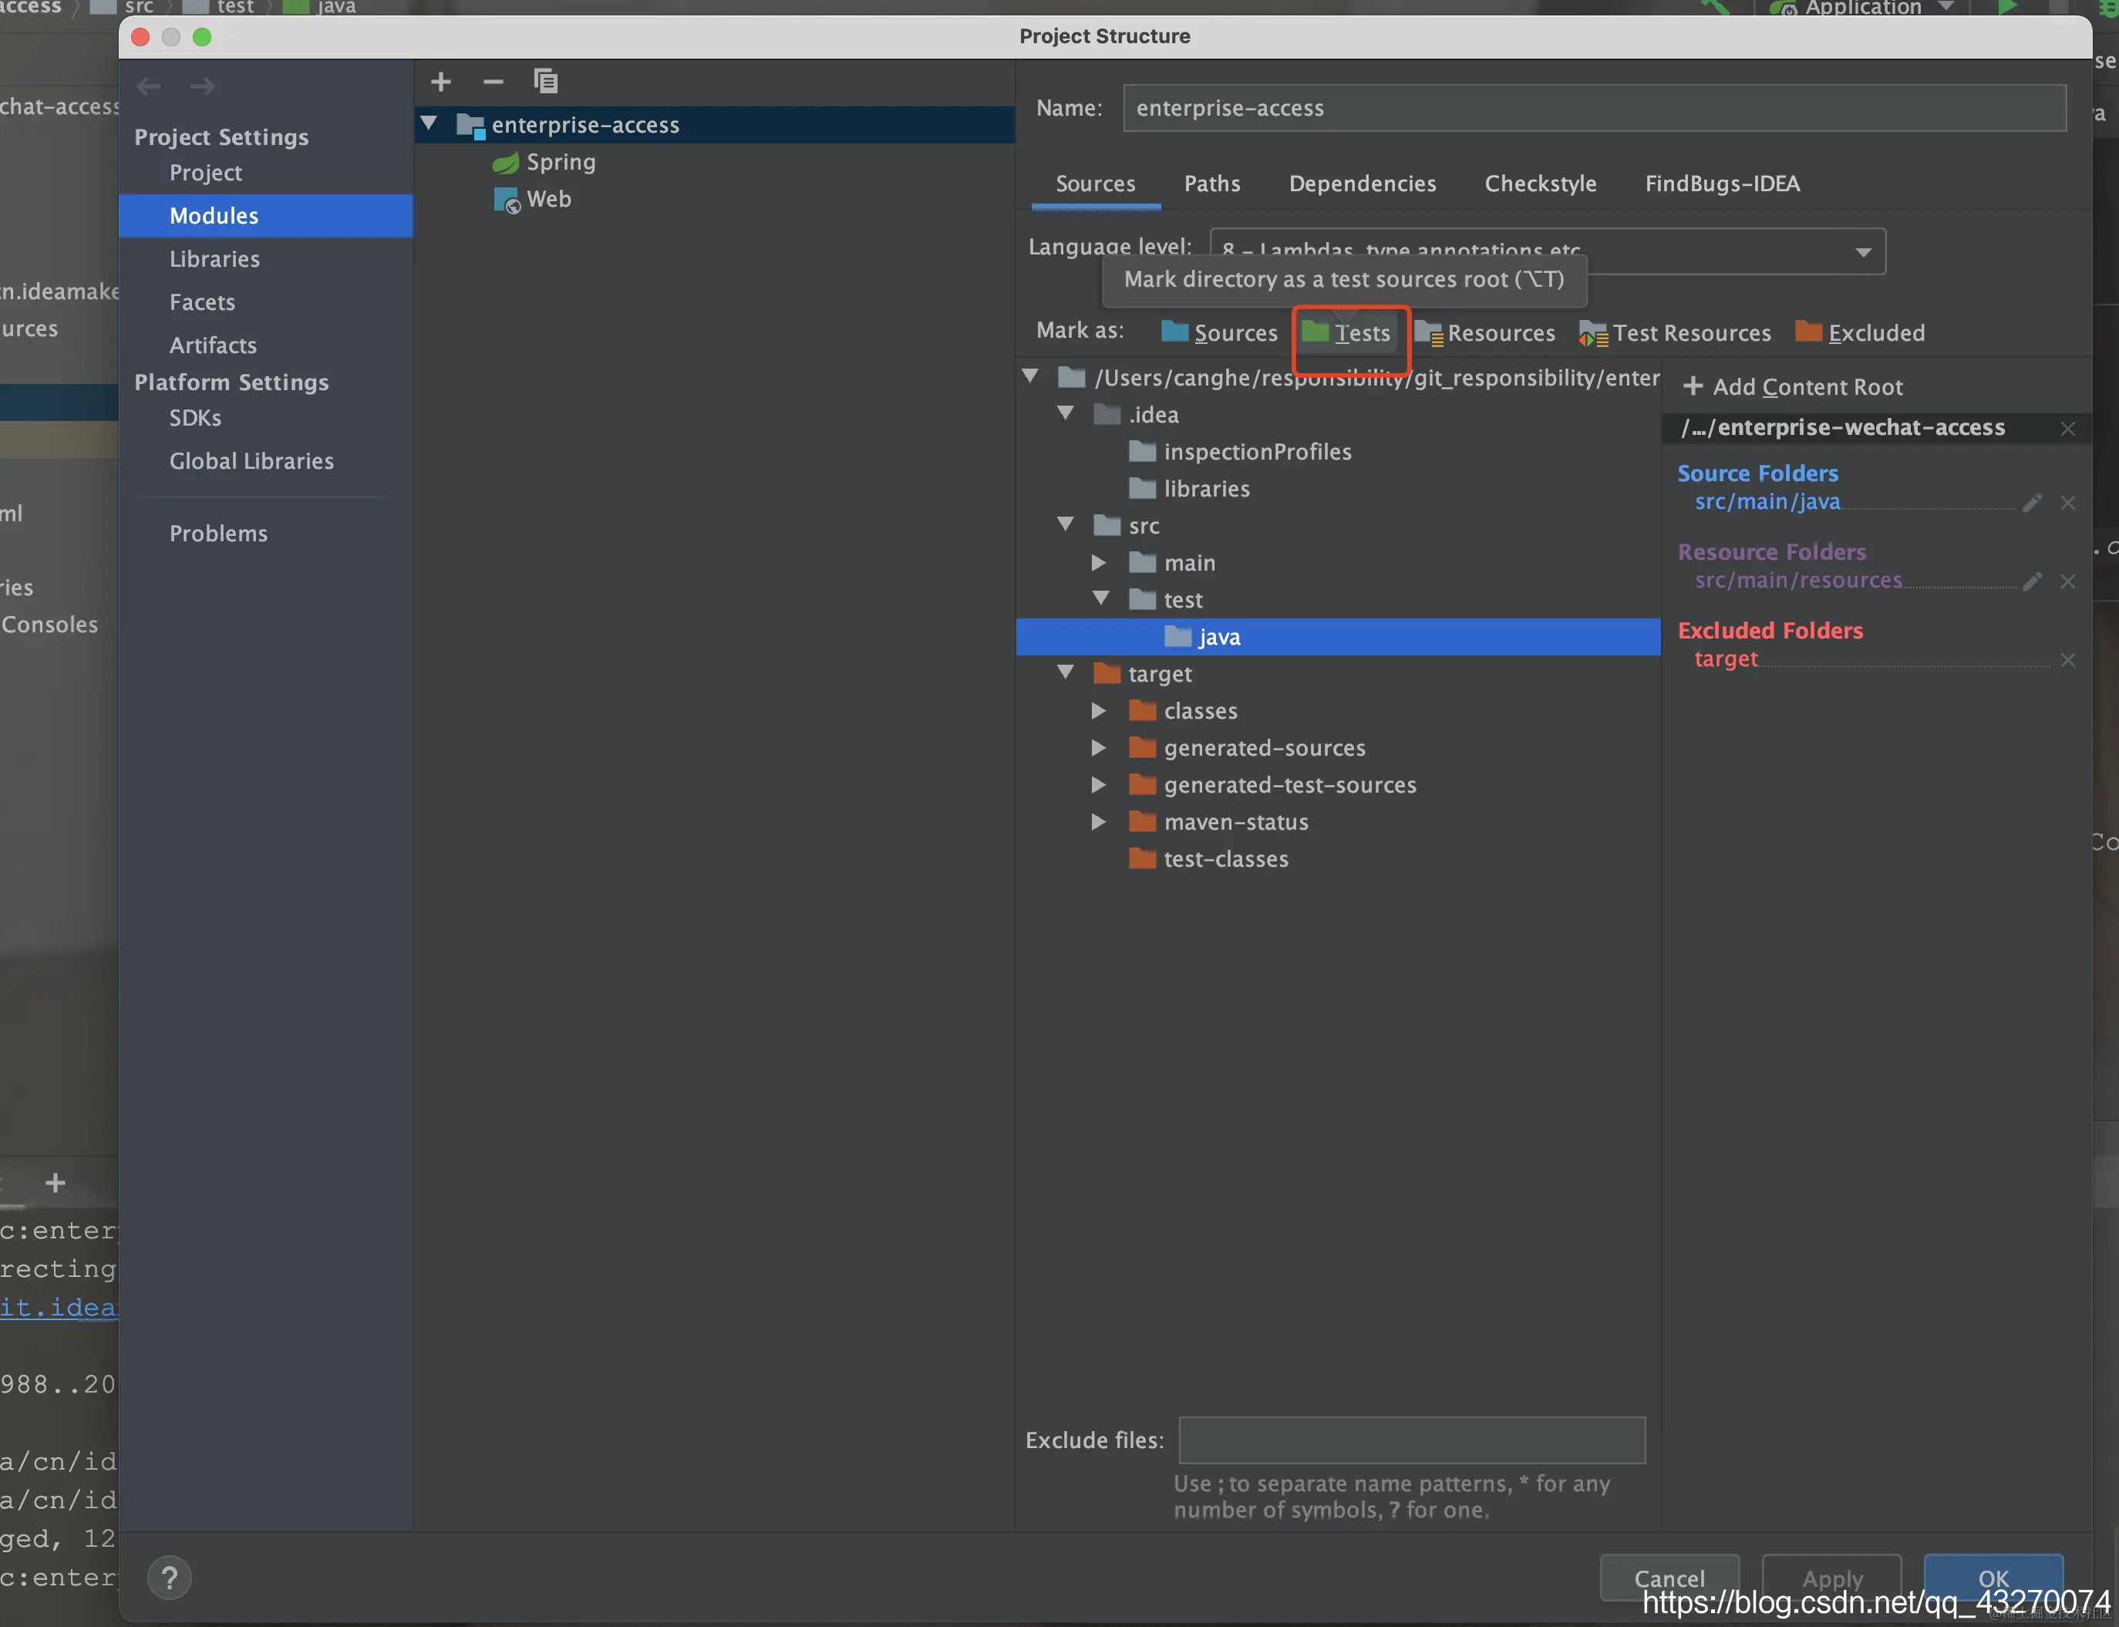
Task: Remove the target excluded folder entry
Action: [2067, 661]
